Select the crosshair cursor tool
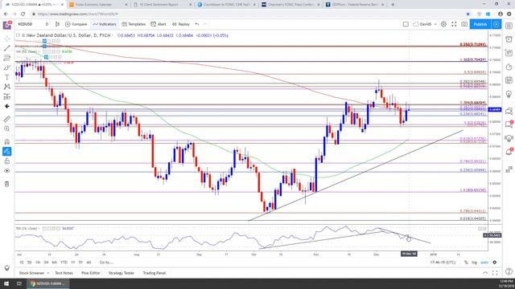Screen dimensions: 515x289 (7, 39)
